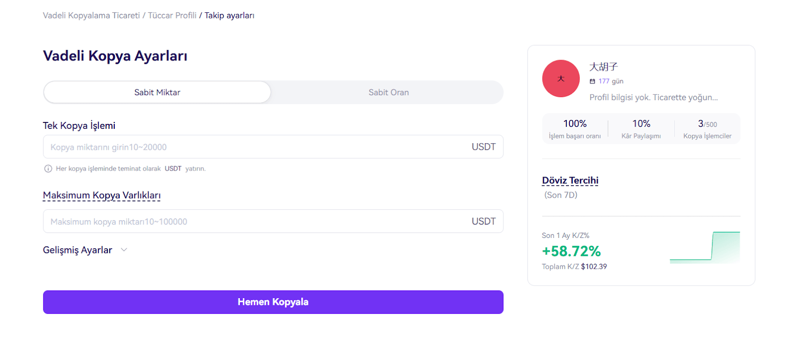This screenshot has width=795, height=351.
Task: Open Vadeli Kopyalama Ticareti breadcrumb link
Action: (91, 15)
